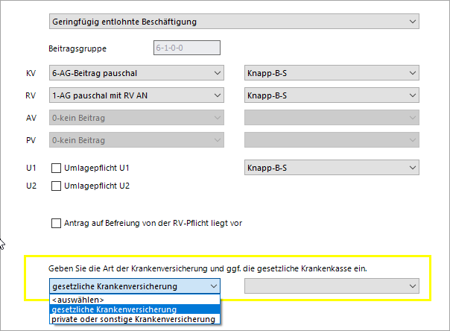Screen dimensions: 450x331
Task: Open the KV Knapp-B-S insurance fund dropdown
Action: pos(332,73)
